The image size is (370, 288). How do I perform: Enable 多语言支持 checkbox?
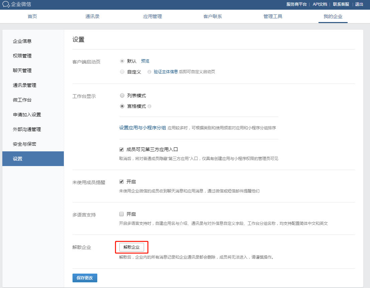pyautogui.click(x=122, y=214)
